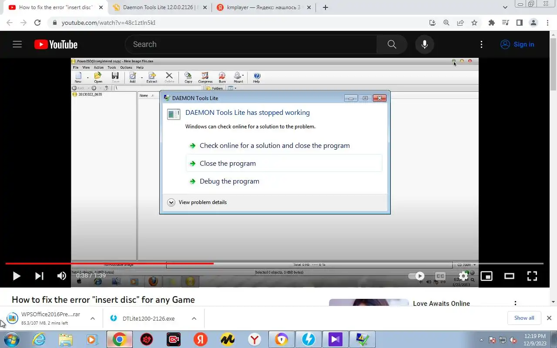Viewport: 557px width, 348px height.
Task: Toggle the autoplay switch
Action: coord(416,276)
